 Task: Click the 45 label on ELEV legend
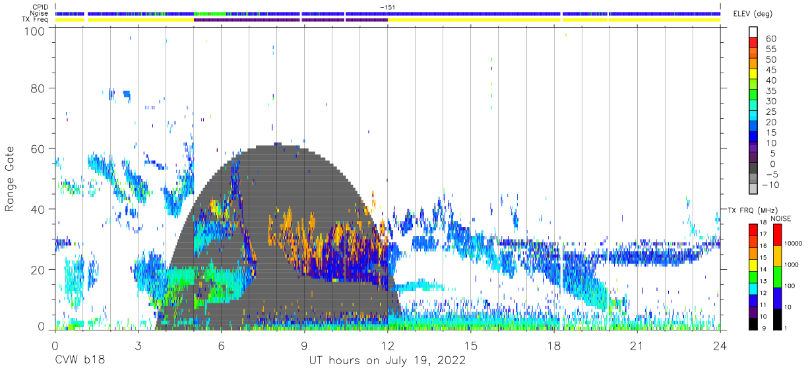click(x=770, y=70)
